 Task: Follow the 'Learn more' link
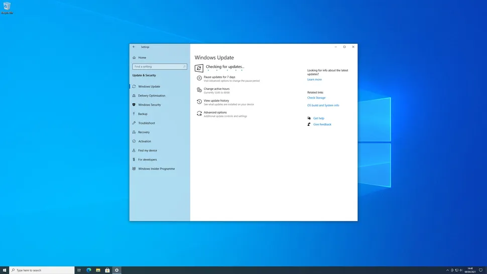click(x=314, y=79)
